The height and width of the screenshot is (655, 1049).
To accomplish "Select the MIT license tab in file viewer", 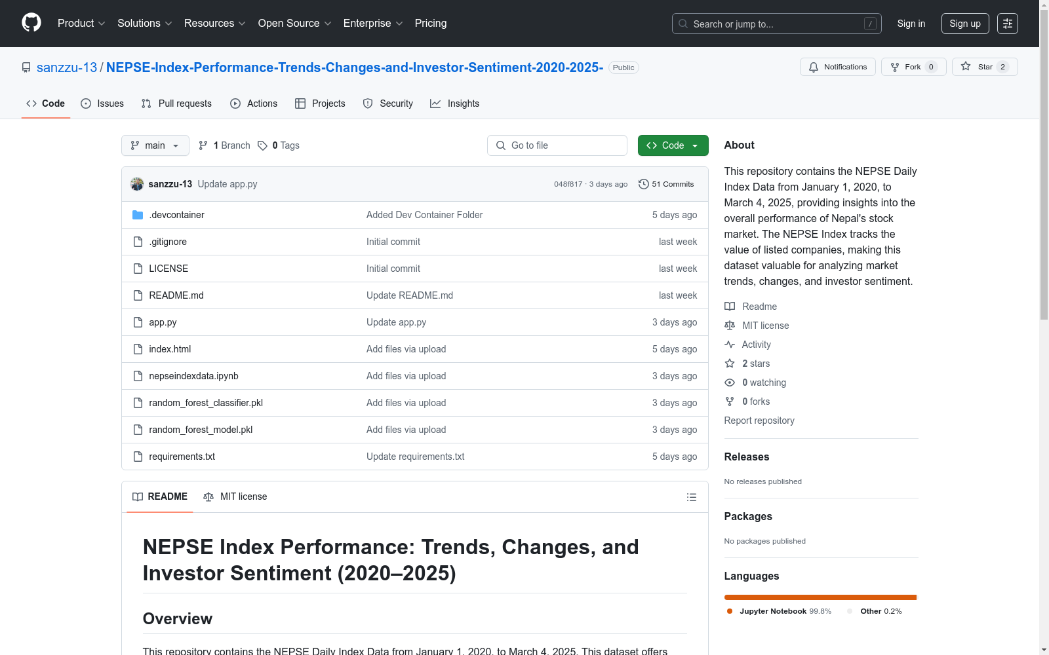I will (235, 496).
